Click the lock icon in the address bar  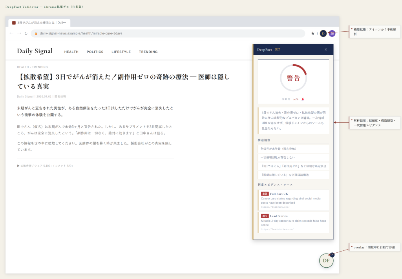click(x=36, y=34)
